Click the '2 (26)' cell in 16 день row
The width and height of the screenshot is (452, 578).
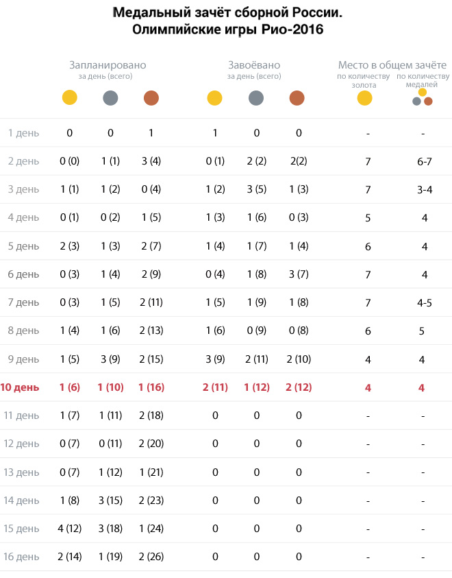(x=151, y=557)
